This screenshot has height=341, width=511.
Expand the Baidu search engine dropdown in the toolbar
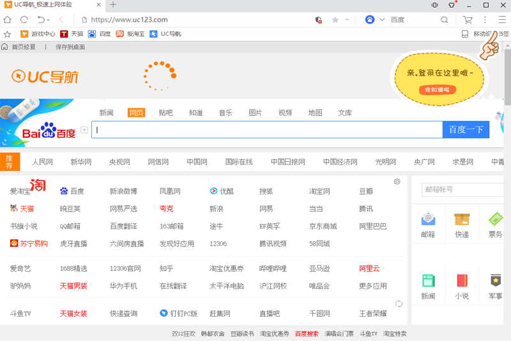coord(382,20)
